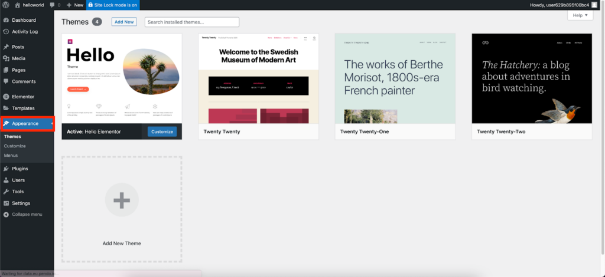Image resolution: width=605 pixels, height=277 pixels.
Task: Go to Posts in the sidebar
Action: pyautogui.click(x=18, y=47)
